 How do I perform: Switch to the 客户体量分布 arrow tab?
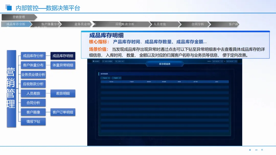click(46, 24)
